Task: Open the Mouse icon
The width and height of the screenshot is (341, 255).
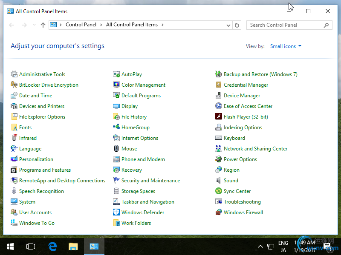Action: 116,148
